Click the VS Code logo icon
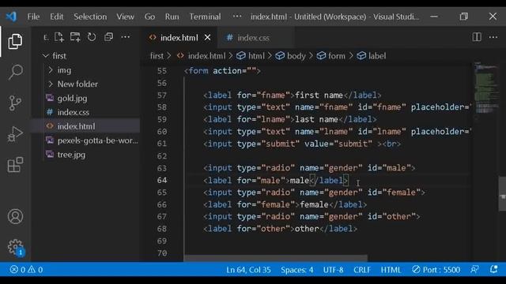The image size is (506, 284). click(12, 16)
